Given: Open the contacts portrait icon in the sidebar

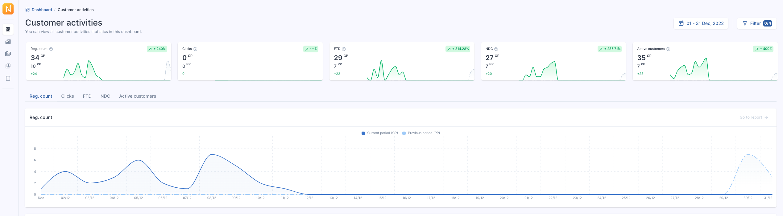Looking at the screenshot, I should (x=8, y=66).
